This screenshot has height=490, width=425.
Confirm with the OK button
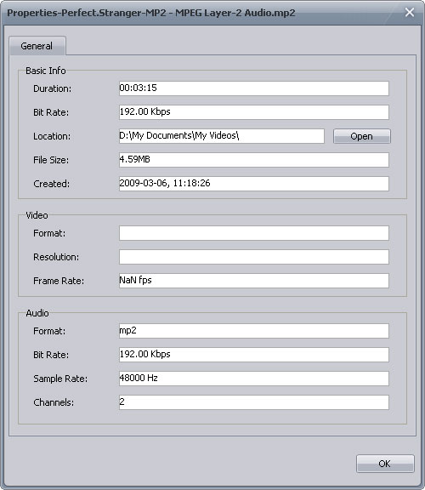click(x=385, y=464)
